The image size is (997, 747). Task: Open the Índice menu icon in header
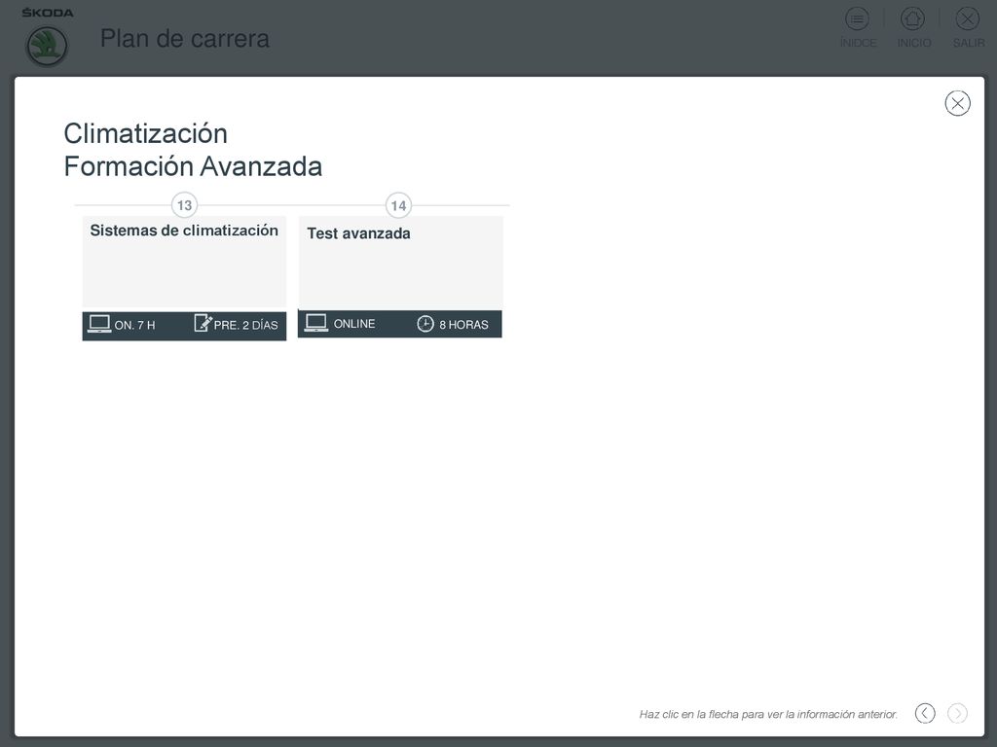coord(857,19)
